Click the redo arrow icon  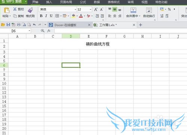[x=40, y=25]
